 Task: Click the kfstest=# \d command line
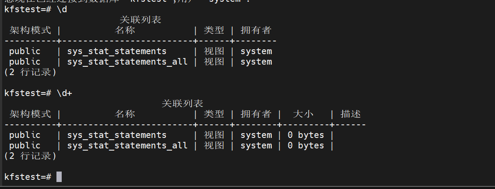point(35,9)
